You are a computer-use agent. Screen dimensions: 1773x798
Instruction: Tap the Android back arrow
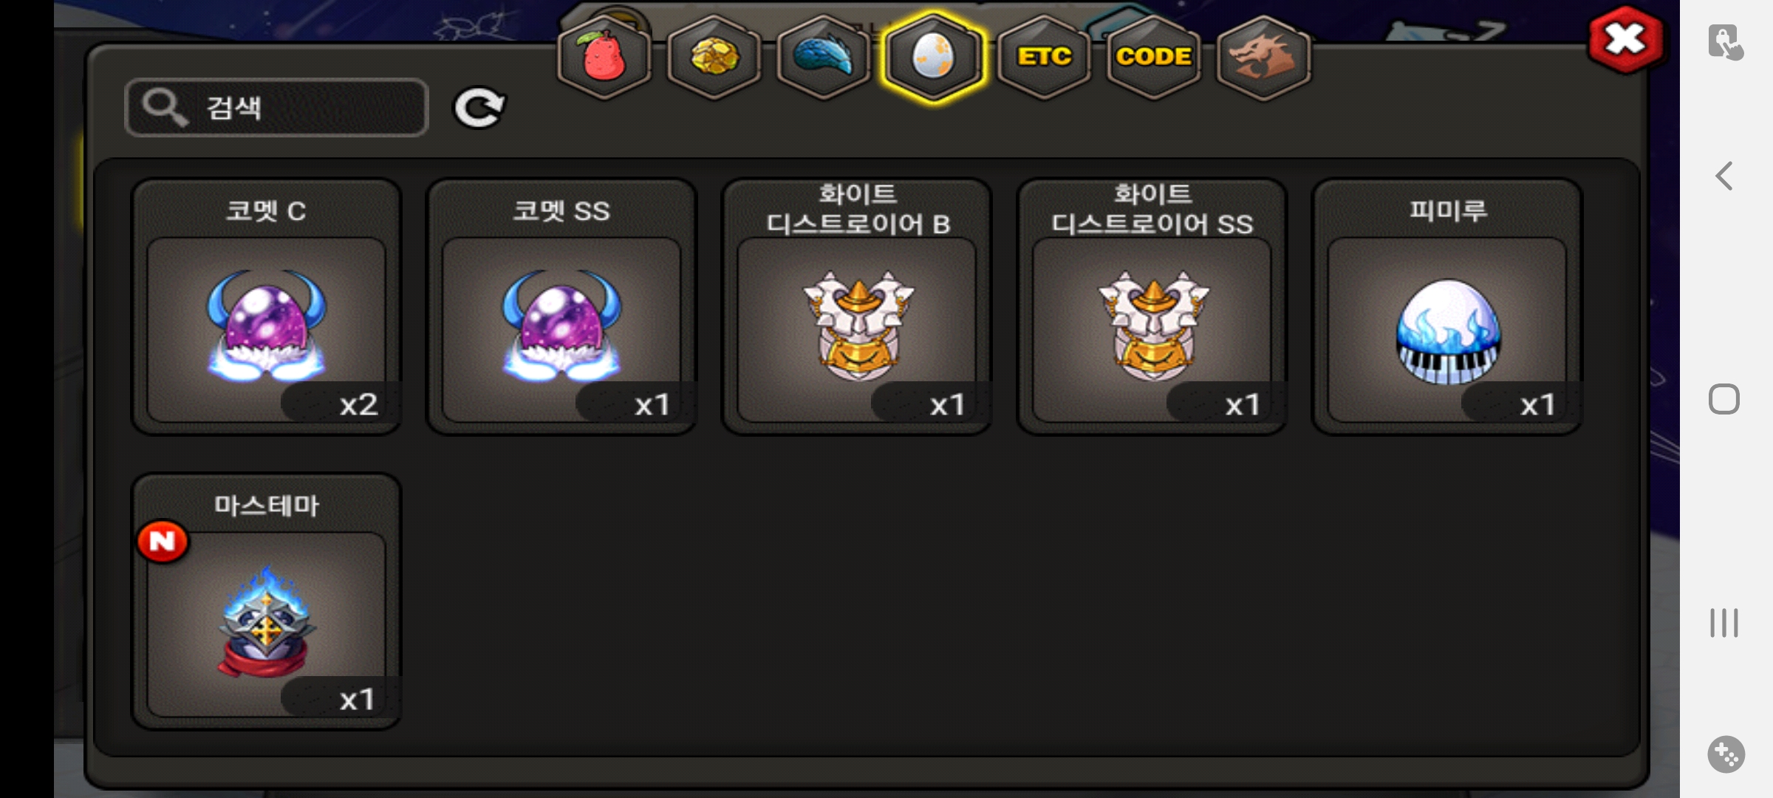tap(1724, 176)
